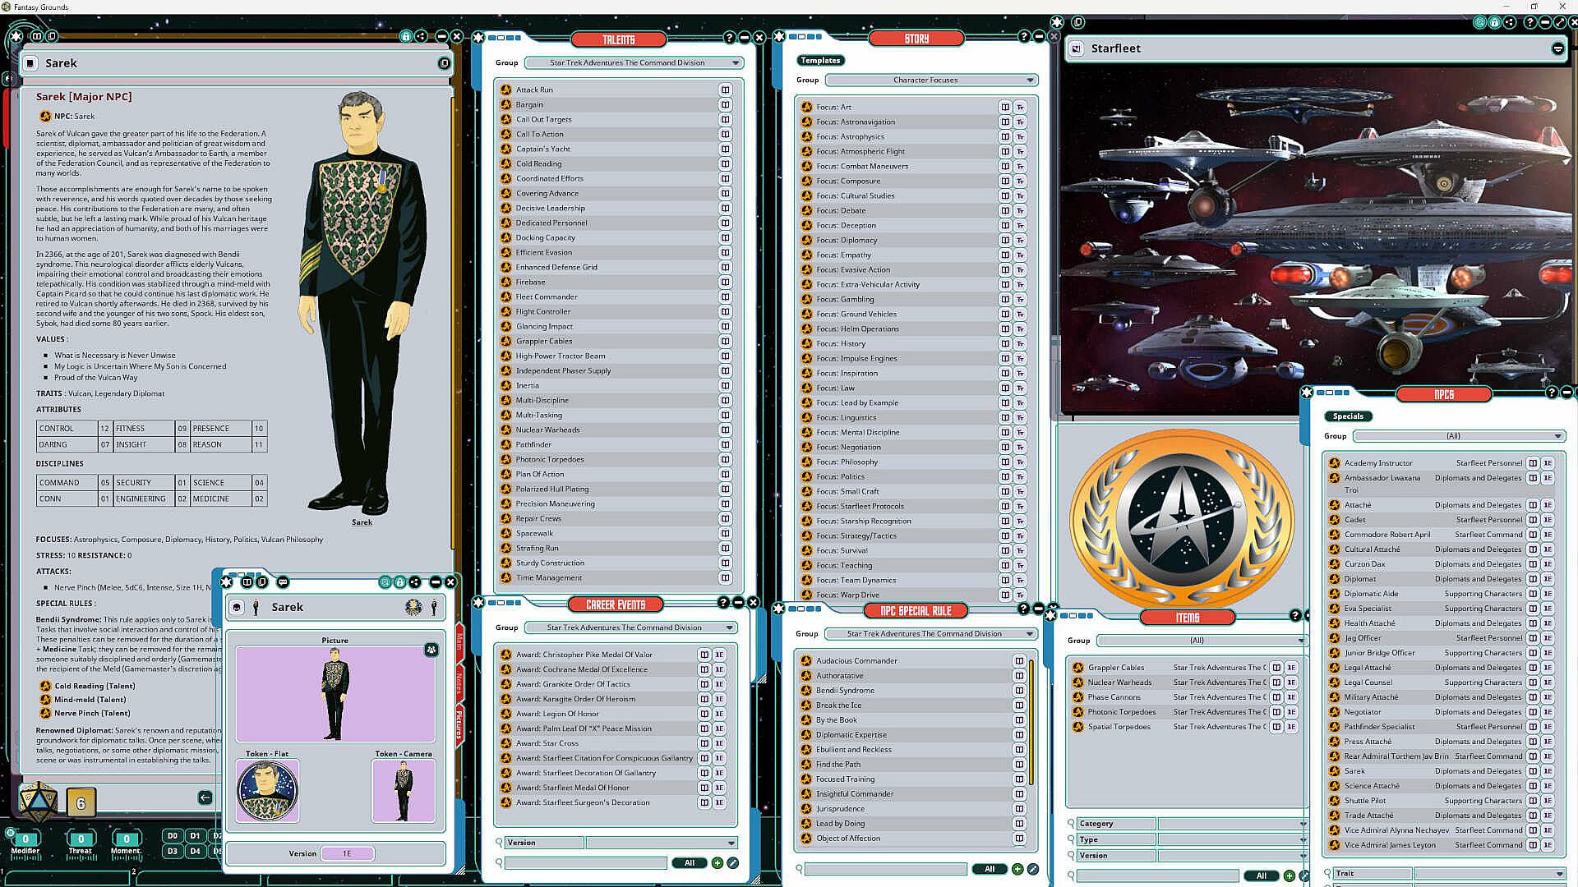1578x887 pixels.
Task: Click the All button in Career Events
Action: [690, 863]
